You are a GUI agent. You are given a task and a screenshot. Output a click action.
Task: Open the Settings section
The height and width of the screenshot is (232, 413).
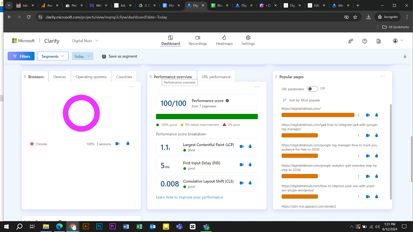248,40
